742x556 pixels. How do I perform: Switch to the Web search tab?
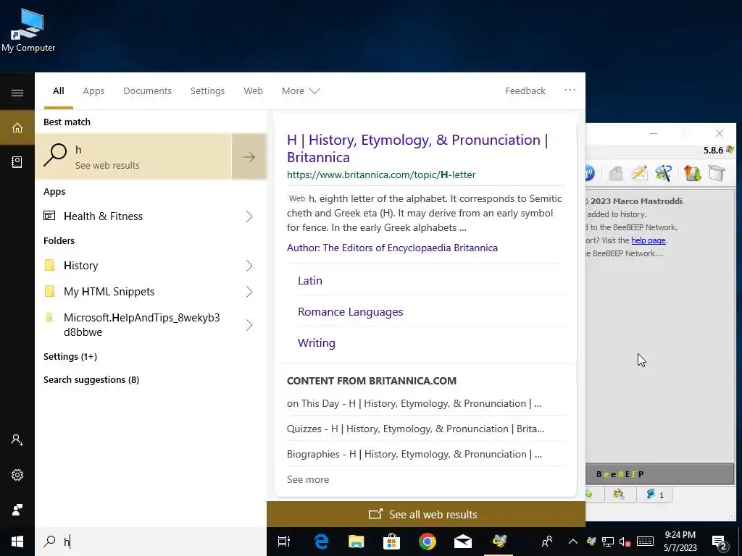click(x=253, y=90)
